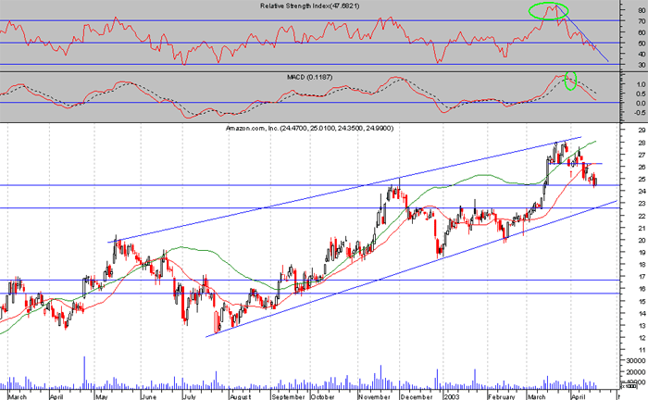Click the MACD (0.1187) panel title

(x=309, y=77)
